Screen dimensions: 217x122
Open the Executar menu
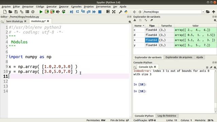[x=52, y=6]
